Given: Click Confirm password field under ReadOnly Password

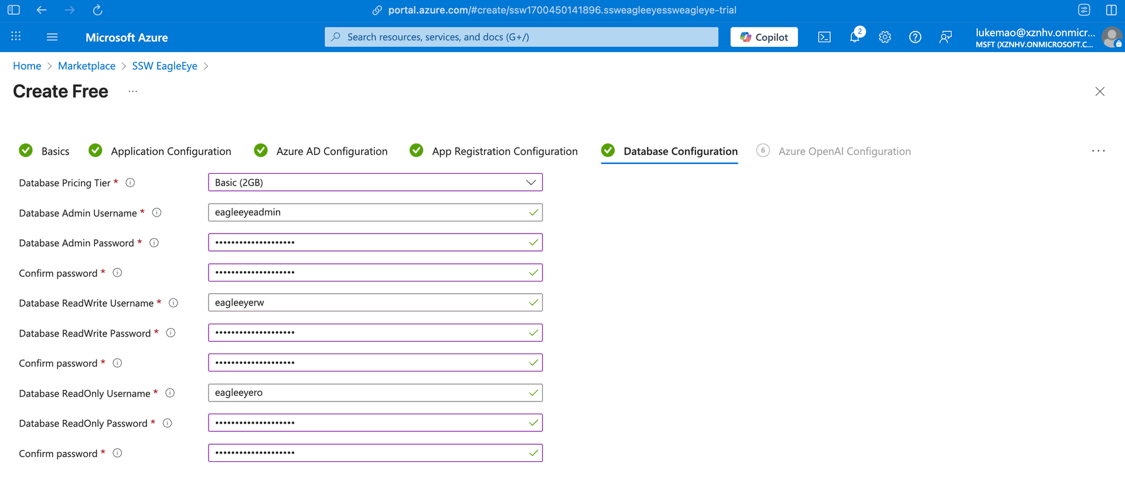Looking at the screenshot, I should pyautogui.click(x=375, y=452).
